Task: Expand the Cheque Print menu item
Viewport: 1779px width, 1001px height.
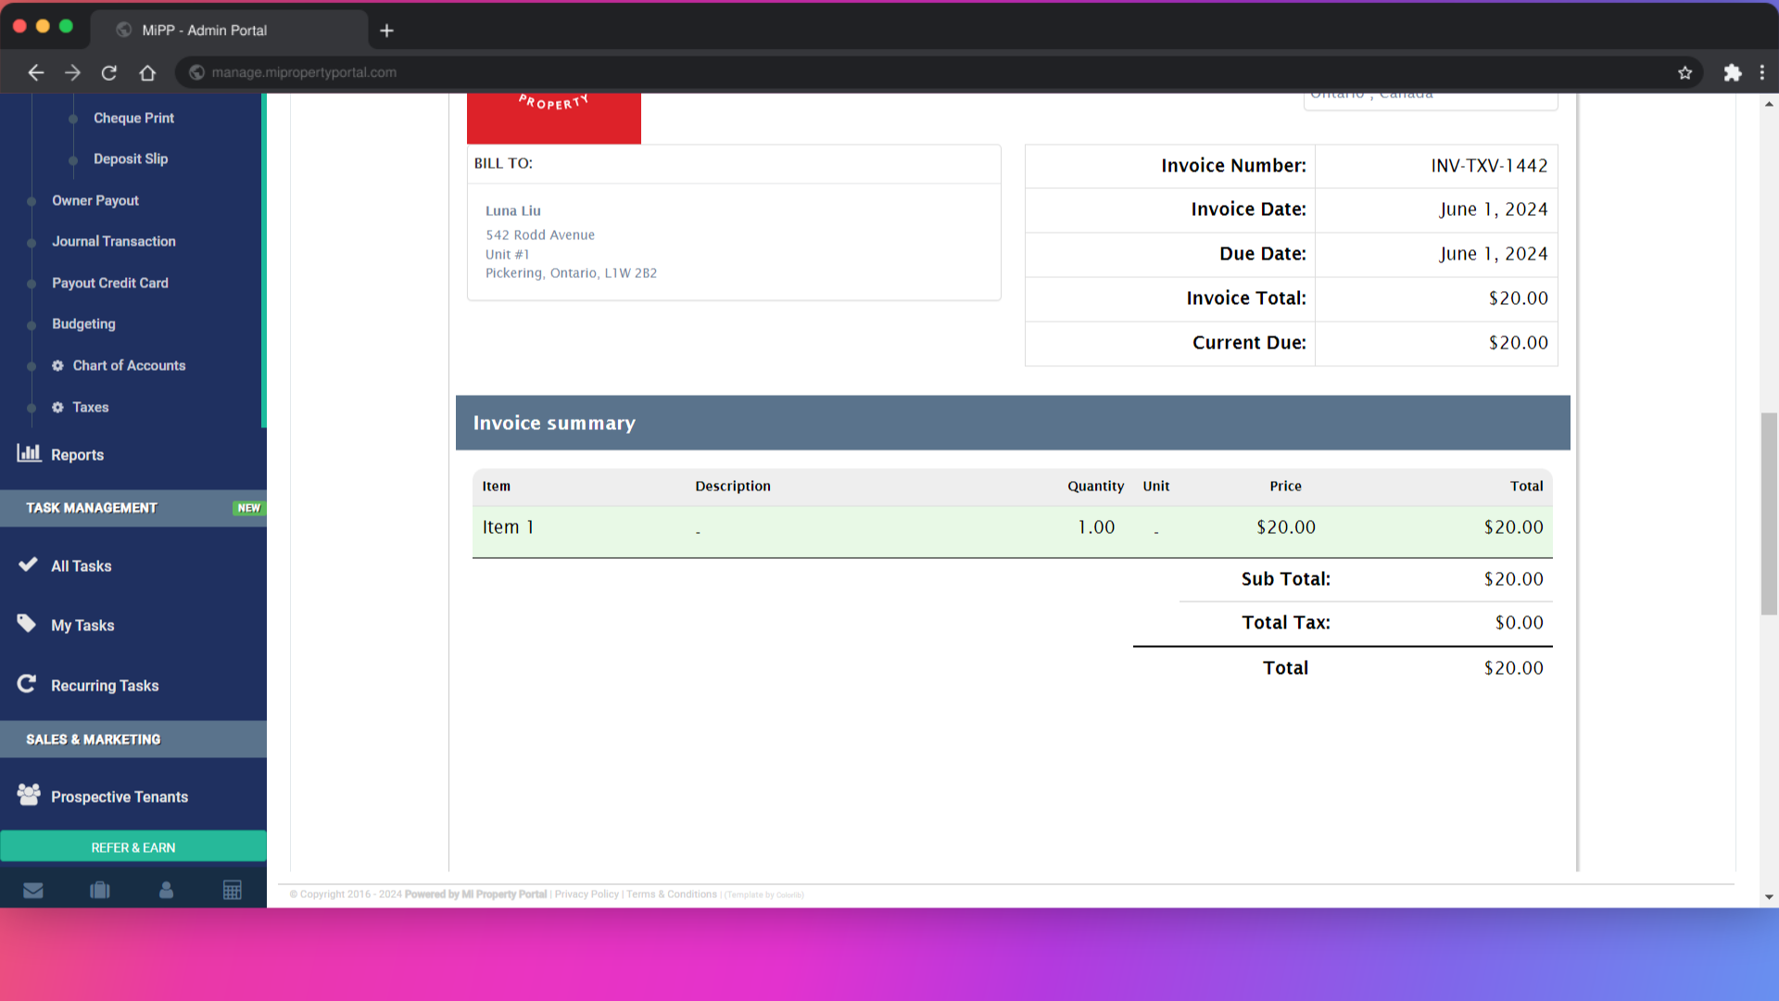Action: [x=133, y=118]
